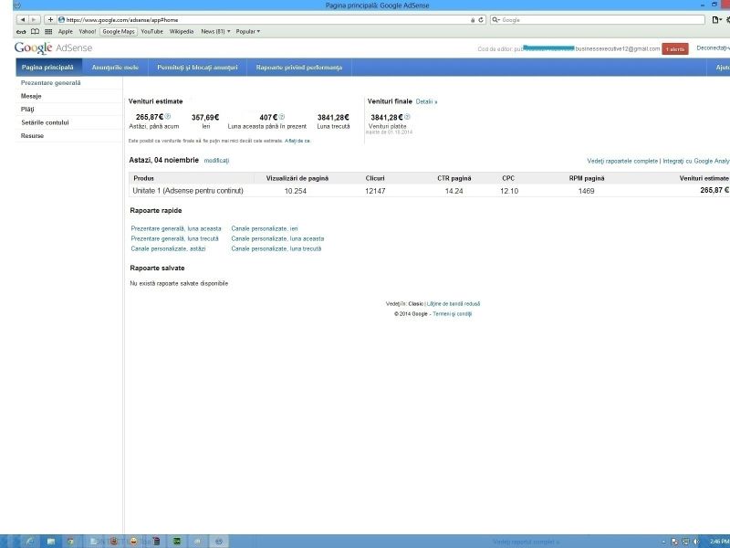Screen dimensions: 730x548
Task: Open the search engine dropdown magnifier
Action: coord(495,19)
